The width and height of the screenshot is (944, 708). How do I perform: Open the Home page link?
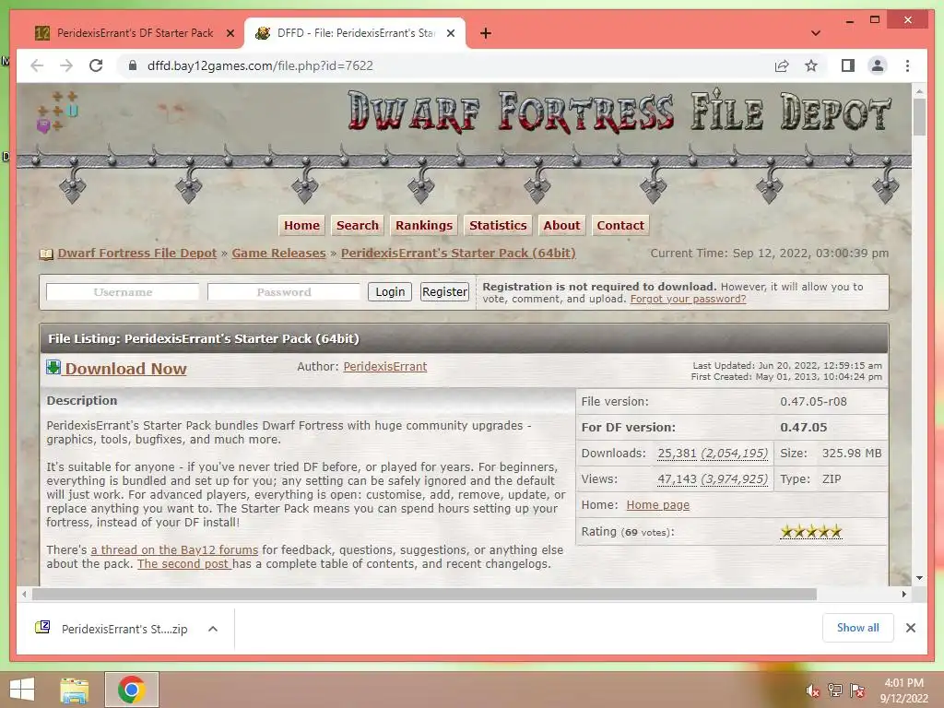658,505
